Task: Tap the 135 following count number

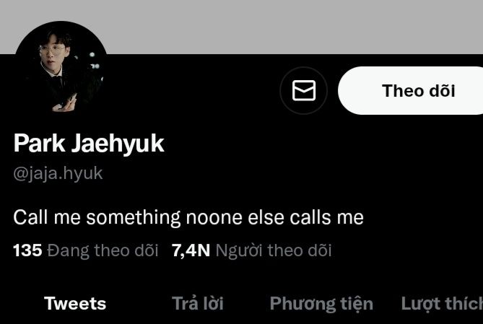Action: (27, 250)
